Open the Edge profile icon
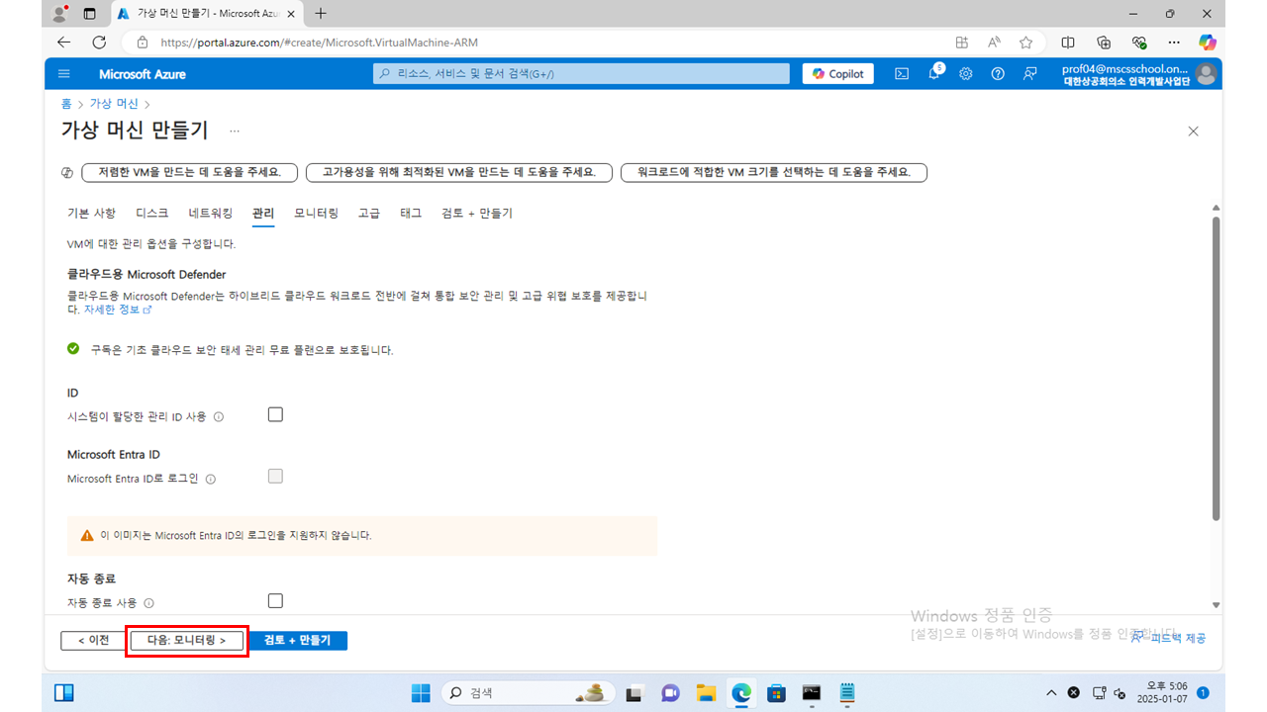1267x712 pixels. click(x=60, y=14)
